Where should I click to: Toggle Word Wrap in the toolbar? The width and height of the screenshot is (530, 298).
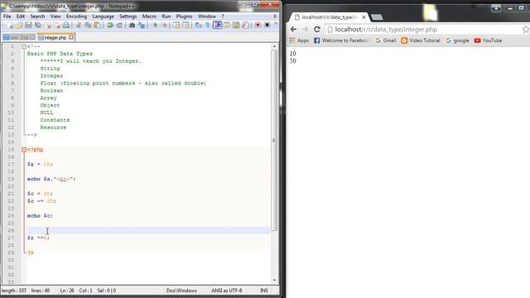click(199, 25)
